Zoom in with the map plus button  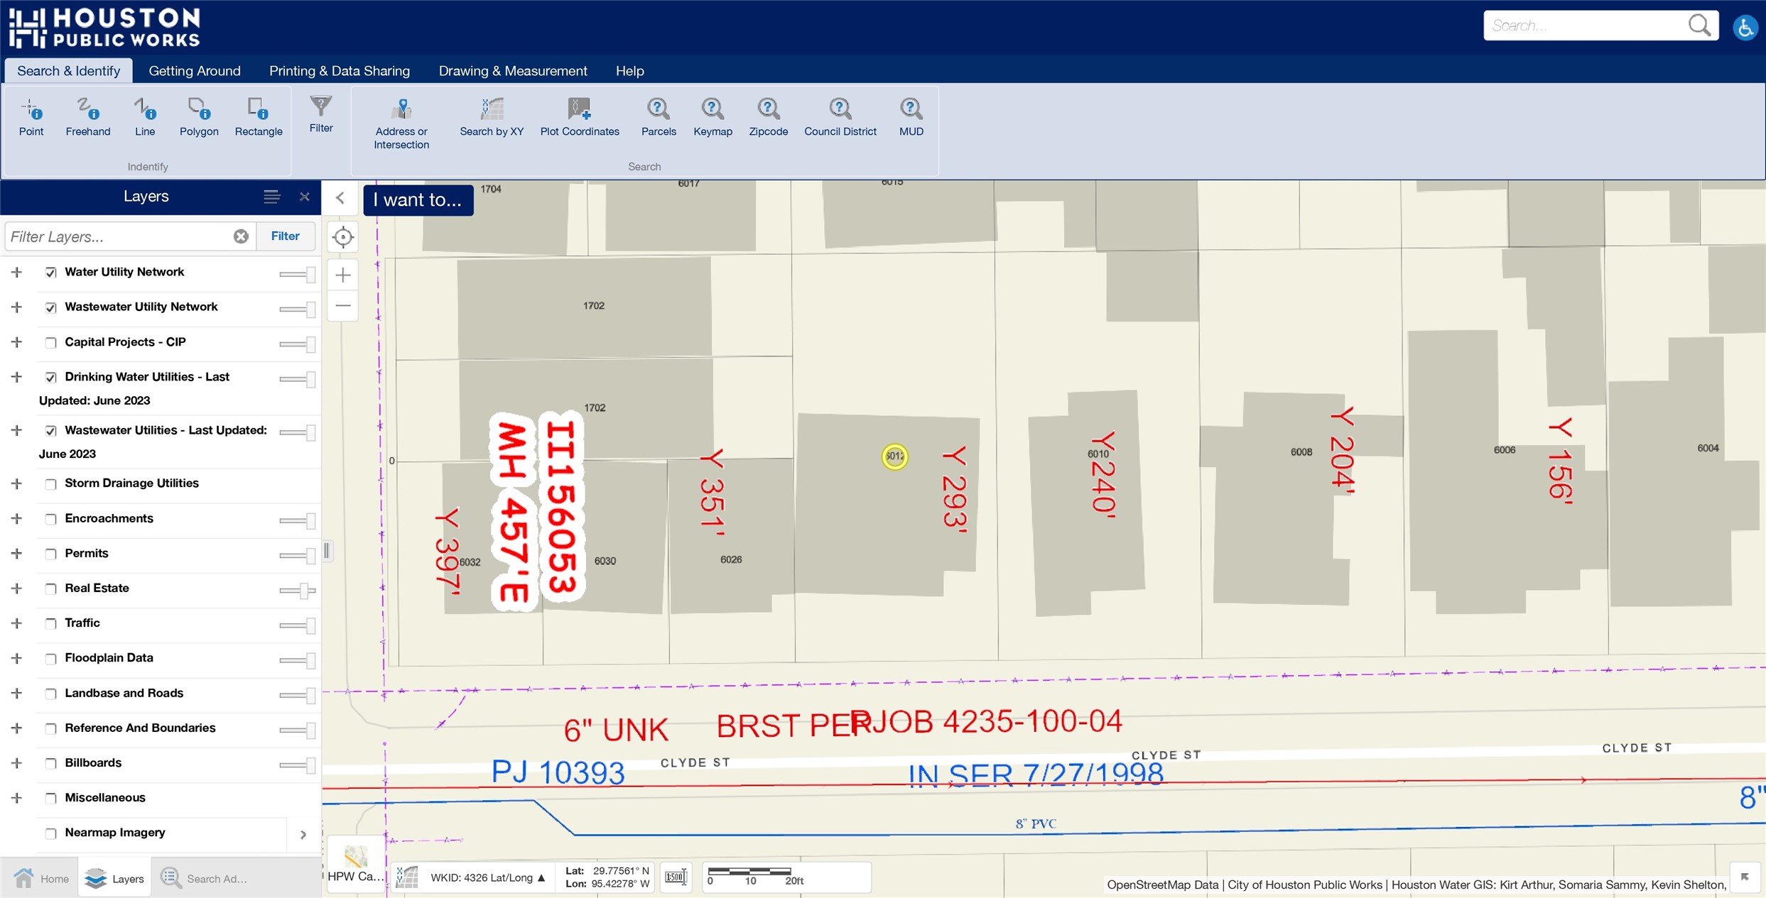click(x=343, y=275)
